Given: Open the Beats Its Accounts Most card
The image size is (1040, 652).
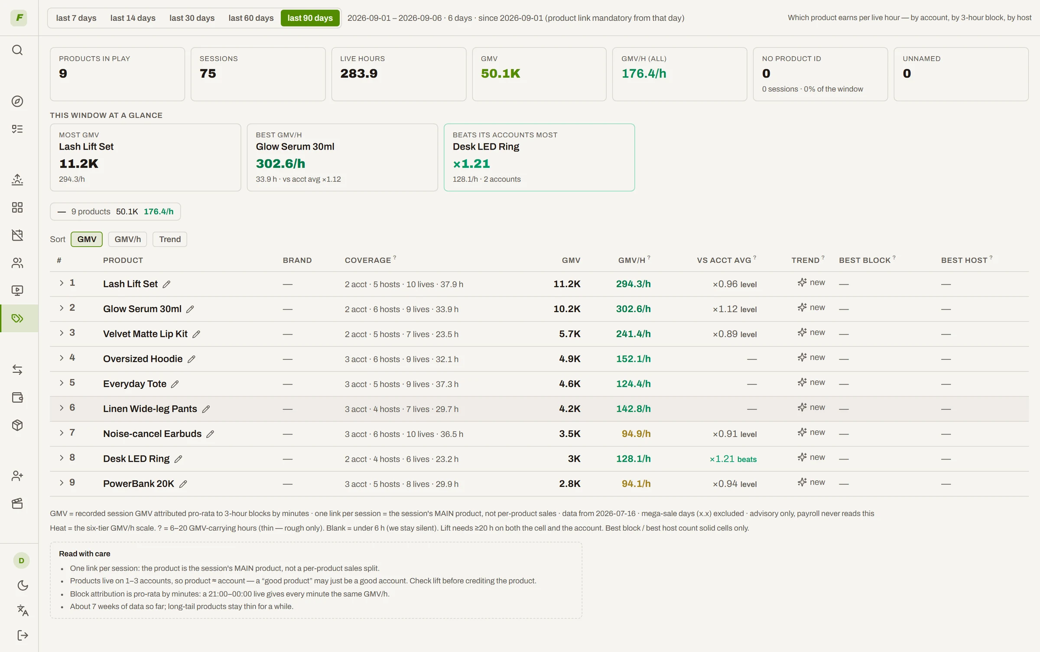Looking at the screenshot, I should [539, 157].
